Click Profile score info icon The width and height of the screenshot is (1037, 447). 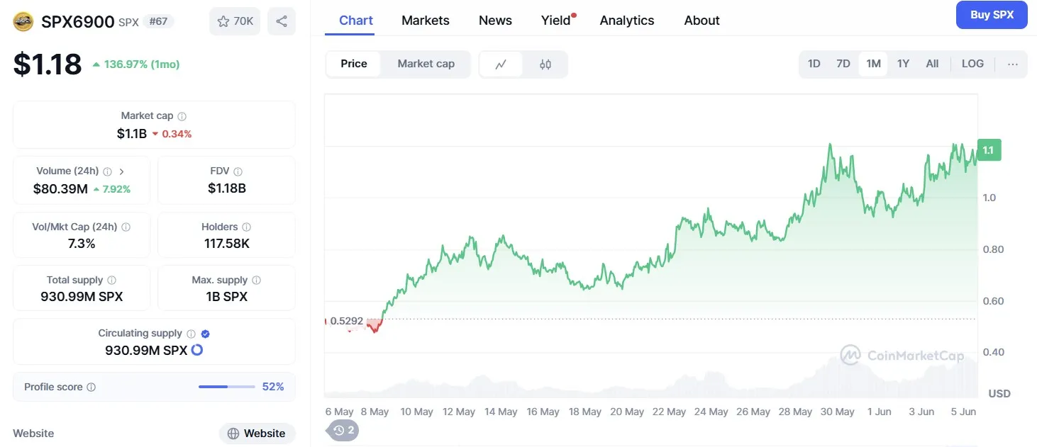(x=91, y=387)
